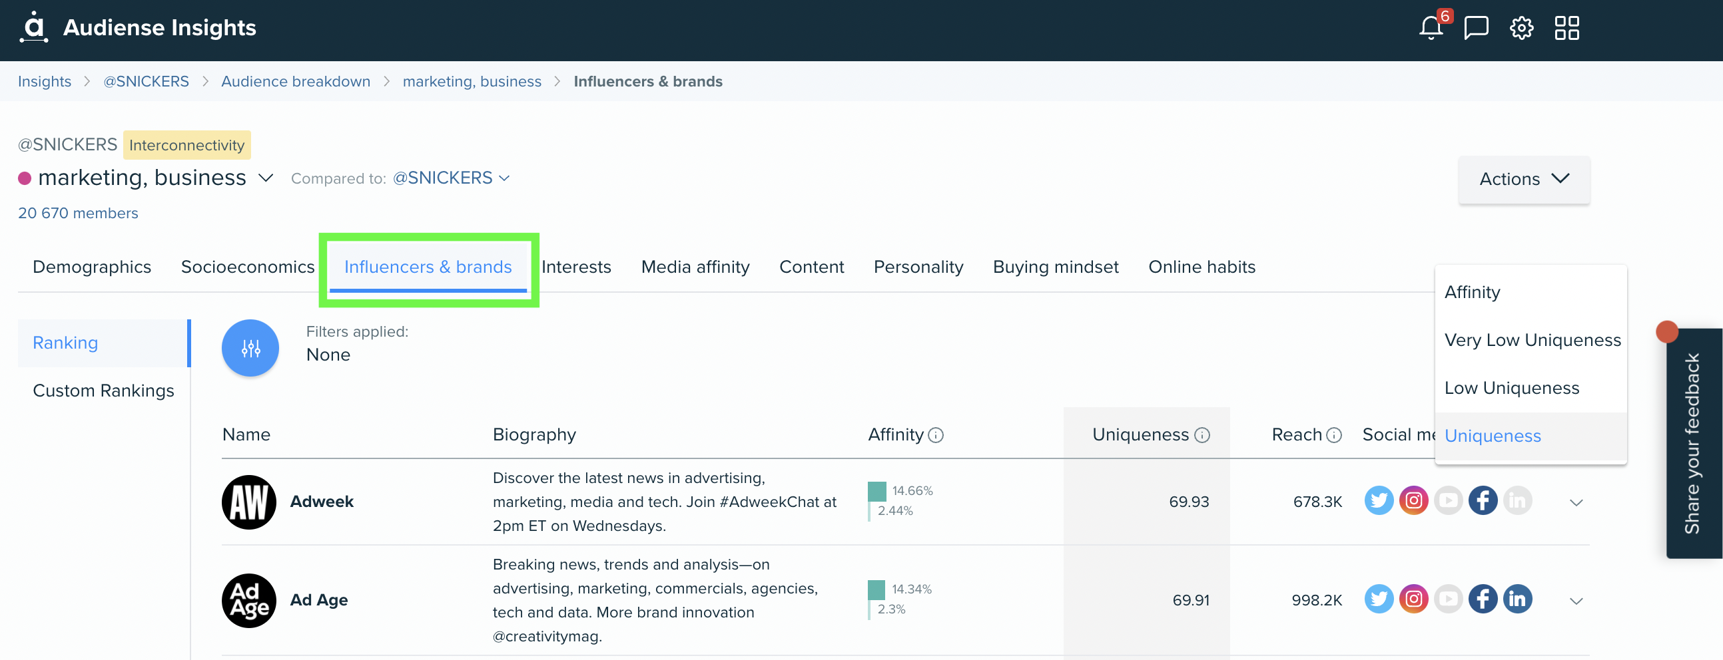
Task: Click the Interconnectivity badge
Action: pos(186,146)
